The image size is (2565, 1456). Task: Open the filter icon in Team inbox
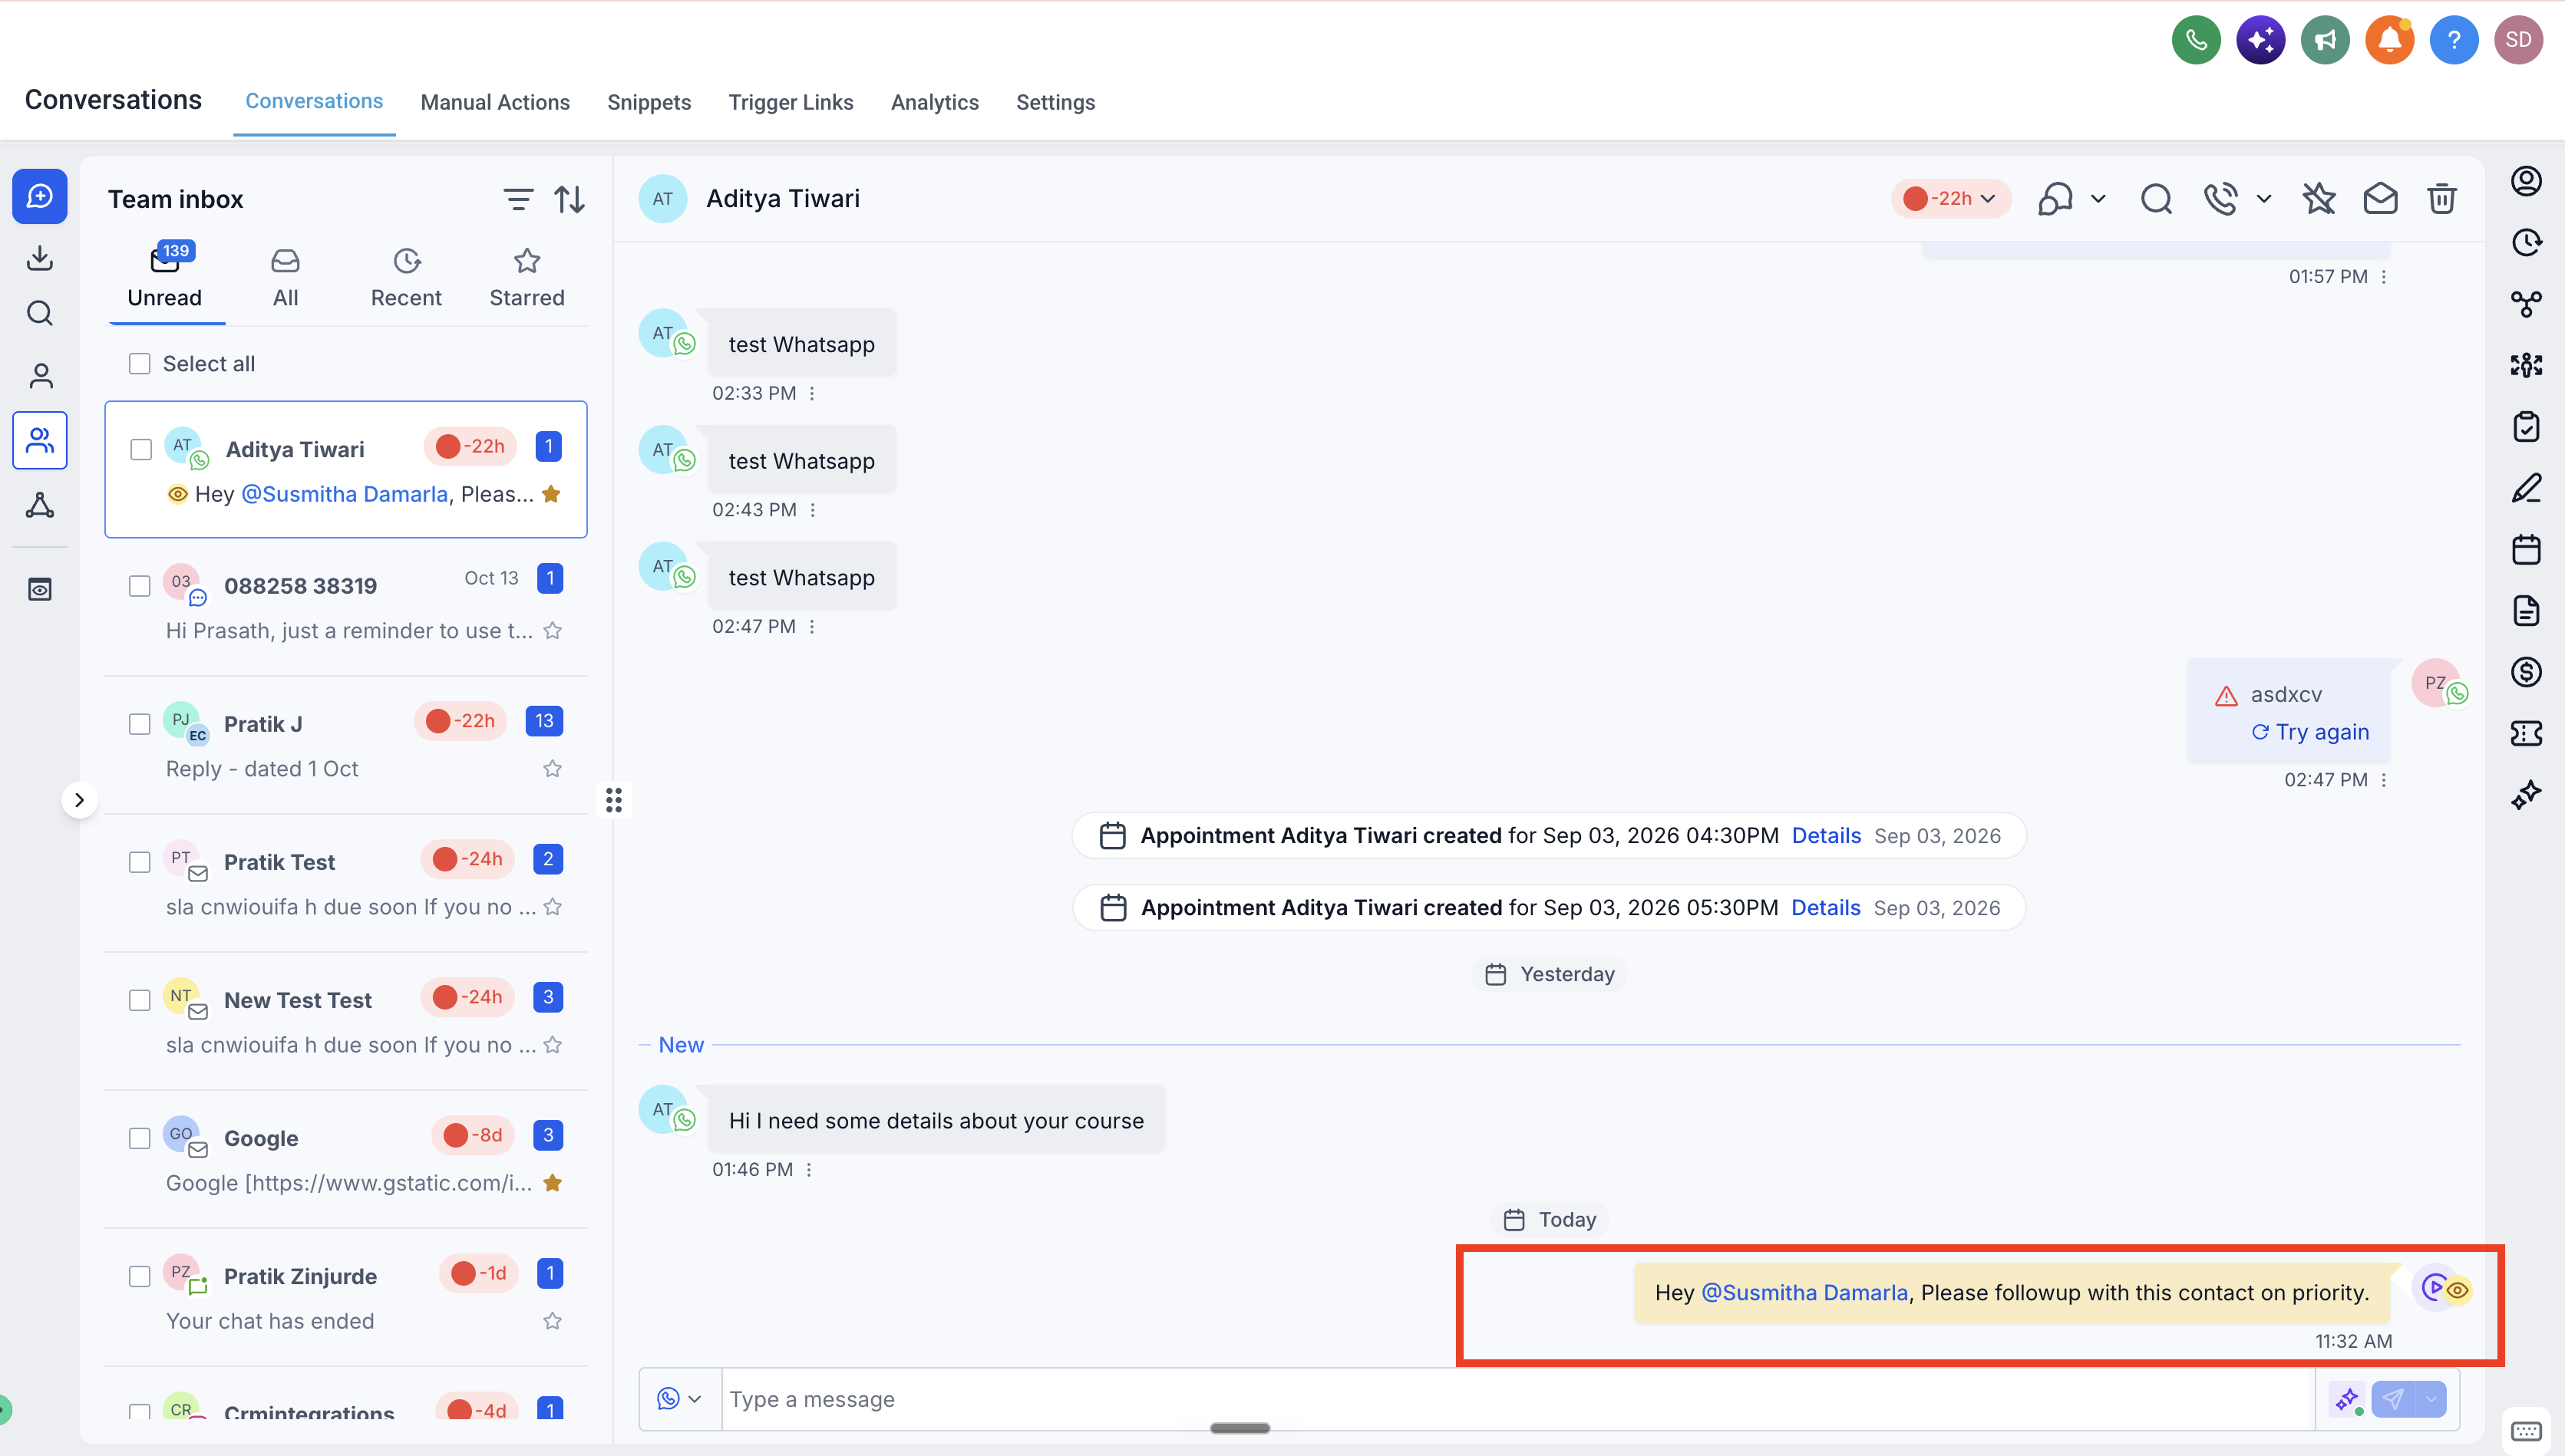click(x=517, y=199)
